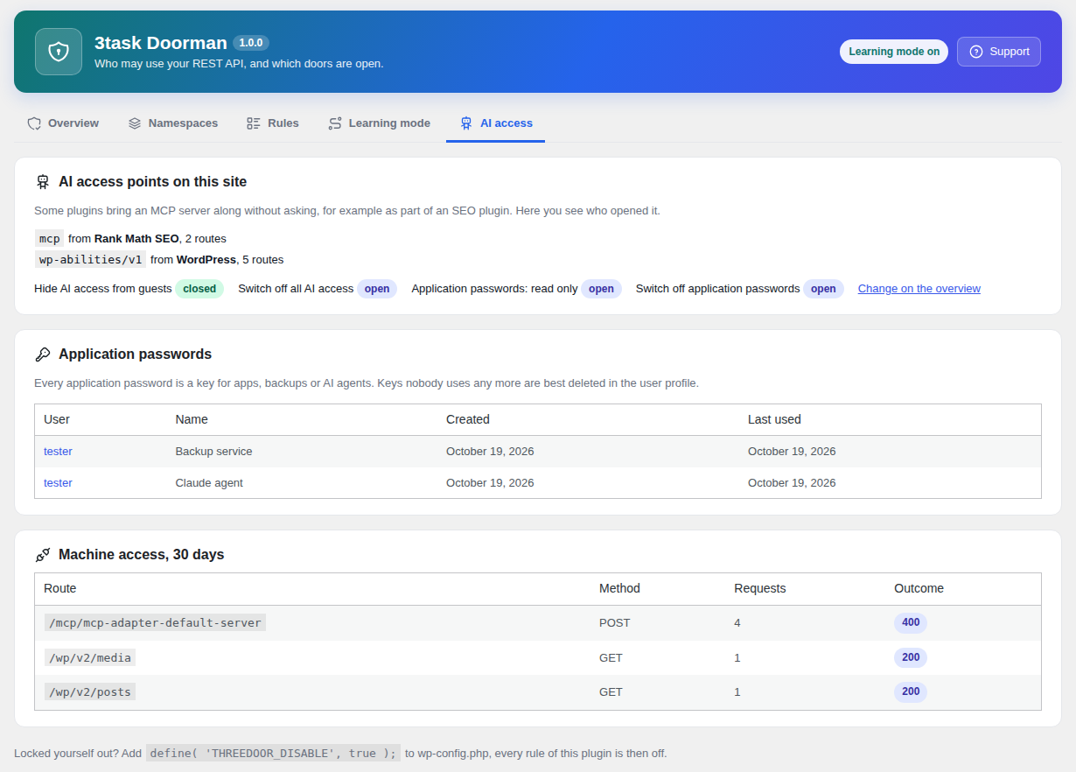This screenshot has width=1076, height=772.
Task: Click the Last used column header
Action: (x=774, y=419)
